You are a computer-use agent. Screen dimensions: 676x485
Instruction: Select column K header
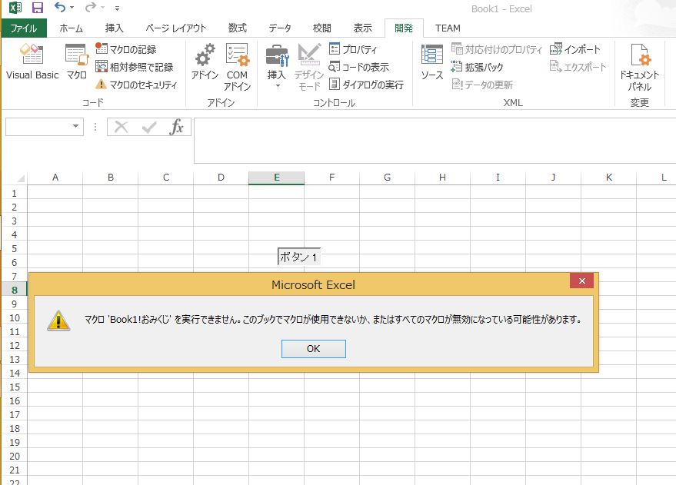609,178
